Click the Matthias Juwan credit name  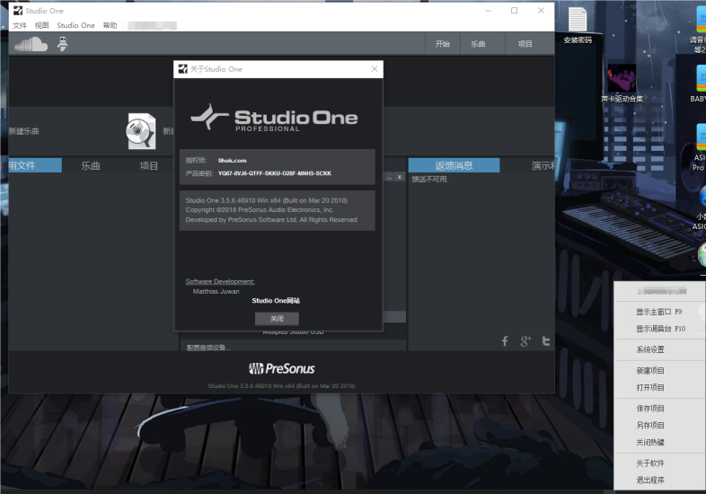[216, 291]
